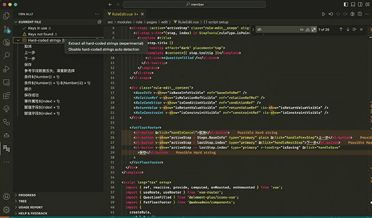This screenshot has width=372, height=218.
Task: Expand the USAGE REPORT section
Action: (16, 207)
